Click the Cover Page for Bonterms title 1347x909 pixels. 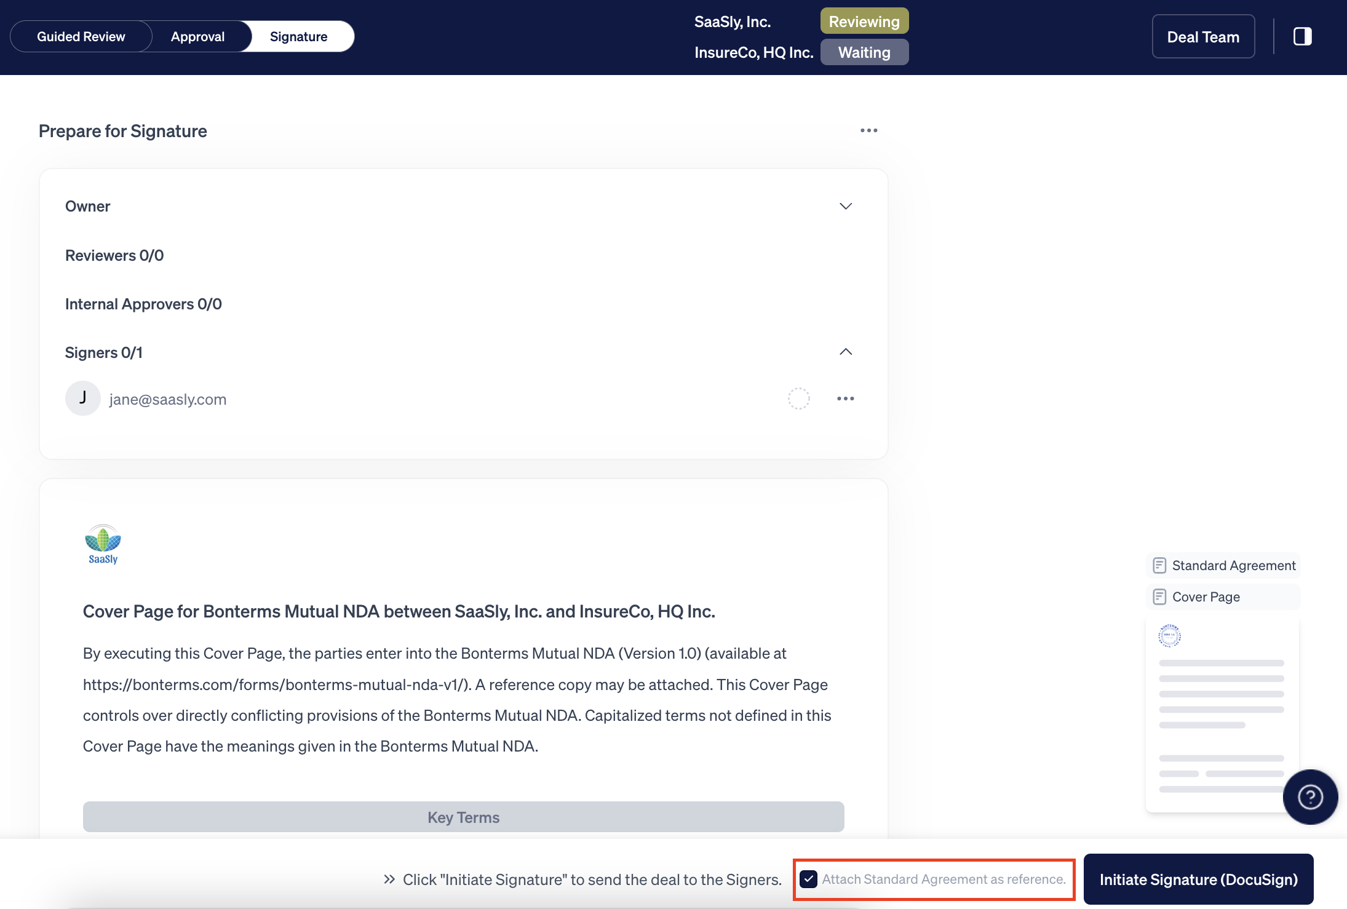tap(399, 611)
